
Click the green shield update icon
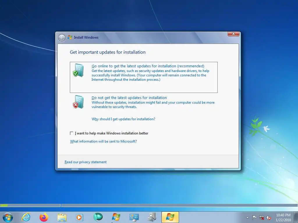click(x=78, y=70)
